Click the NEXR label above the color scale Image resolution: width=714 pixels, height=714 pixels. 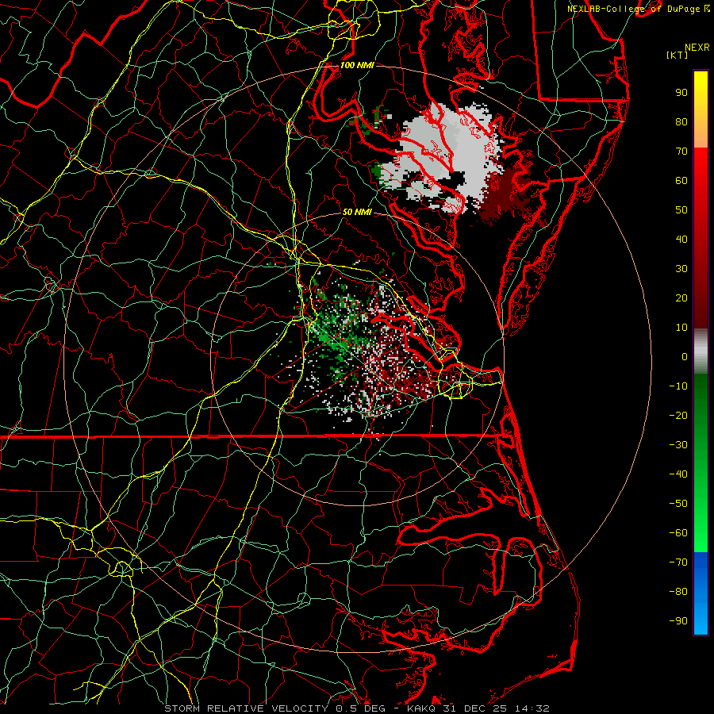click(697, 48)
